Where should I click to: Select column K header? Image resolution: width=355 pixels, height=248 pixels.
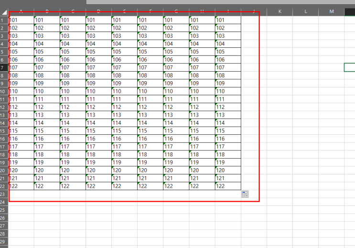pos(280,11)
